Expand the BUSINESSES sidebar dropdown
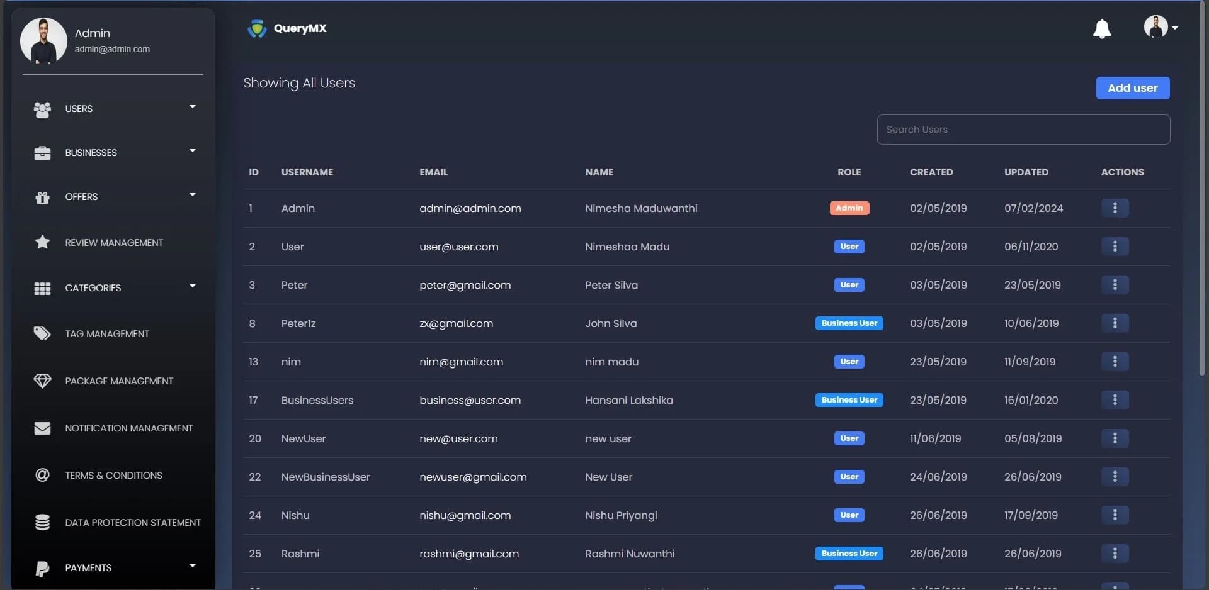 (193, 150)
